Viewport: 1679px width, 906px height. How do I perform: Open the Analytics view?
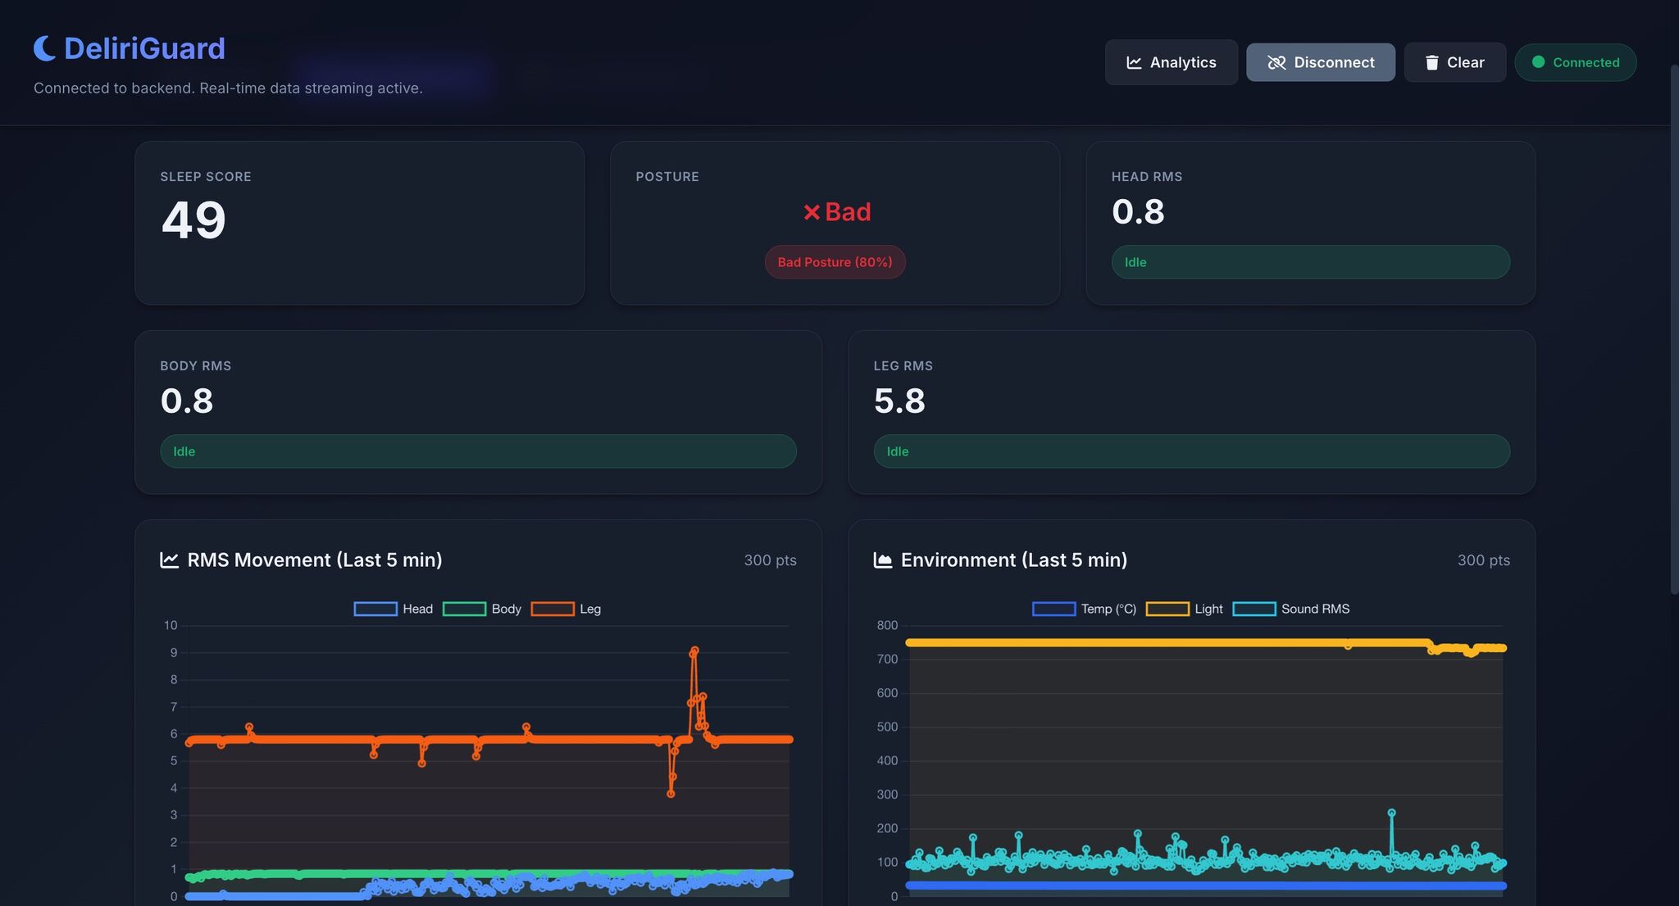click(1172, 62)
